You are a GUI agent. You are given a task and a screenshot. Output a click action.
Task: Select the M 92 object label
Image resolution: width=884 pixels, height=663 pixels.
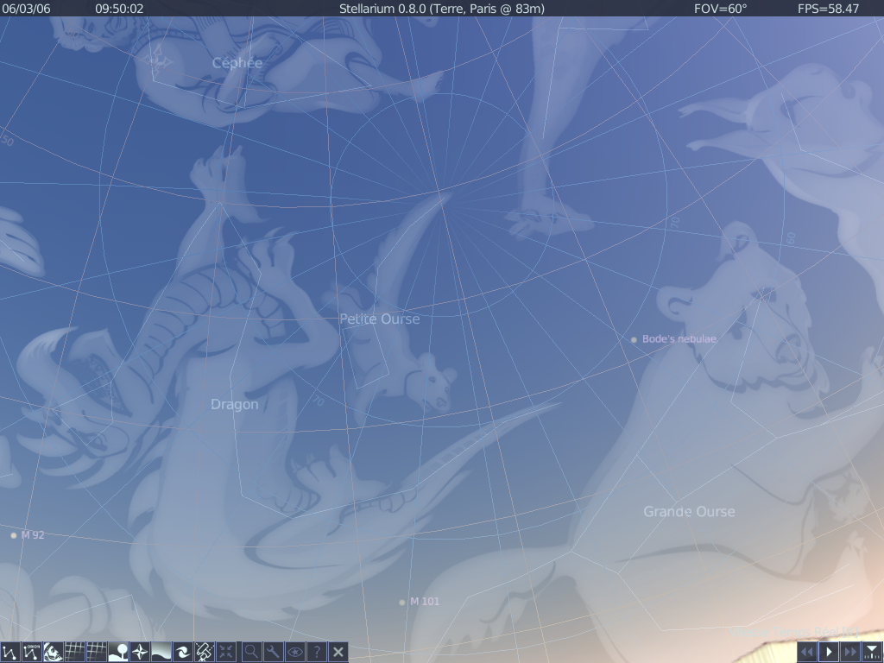(33, 535)
